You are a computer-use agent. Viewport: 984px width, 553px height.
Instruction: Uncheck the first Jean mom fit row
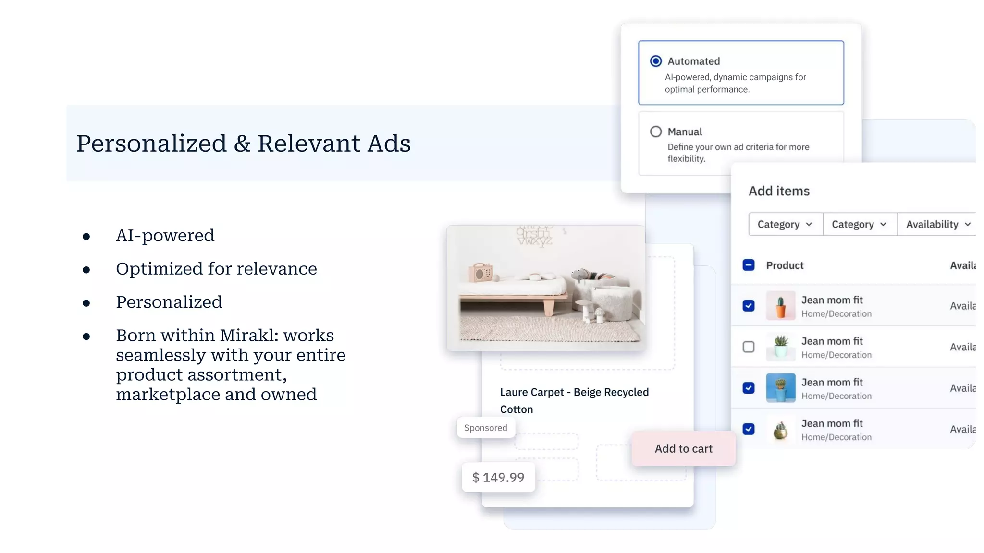(x=749, y=306)
